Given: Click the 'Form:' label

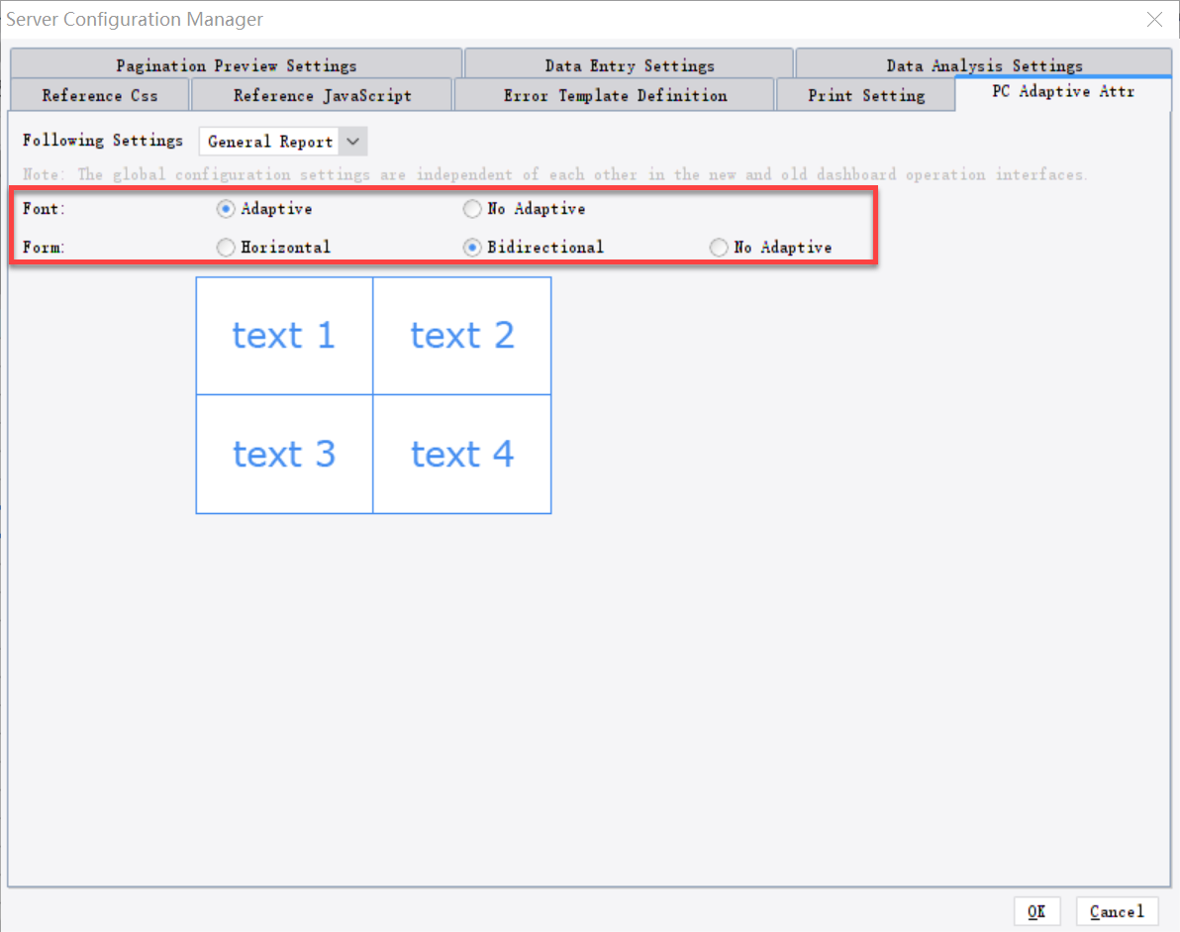Looking at the screenshot, I should pyautogui.click(x=44, y=247).
